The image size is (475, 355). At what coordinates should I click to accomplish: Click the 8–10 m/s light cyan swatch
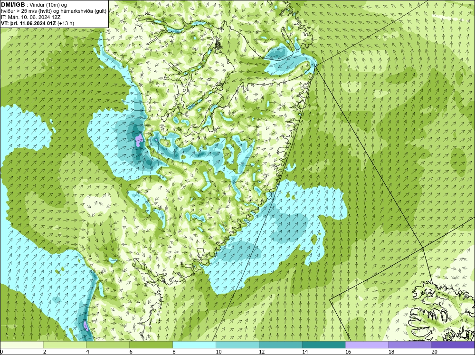point(194,345)
